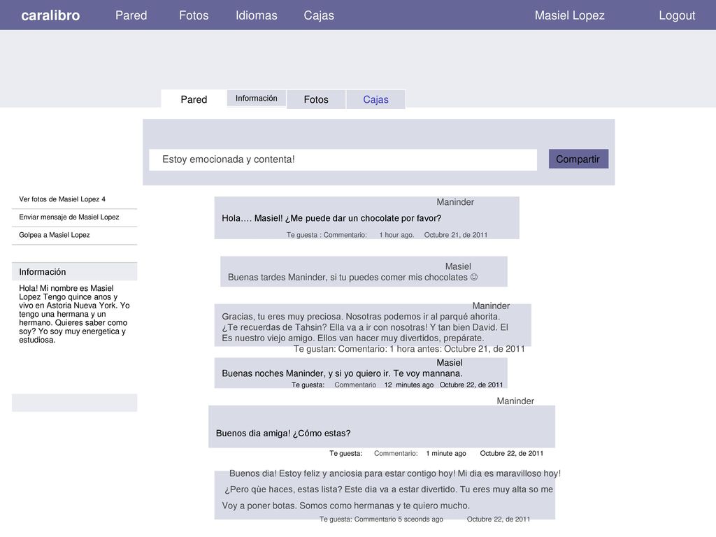The height and width of the screenshot is (537, 716).
Task: Switch to the Fotos profile tab
Action: click(316, 99)
